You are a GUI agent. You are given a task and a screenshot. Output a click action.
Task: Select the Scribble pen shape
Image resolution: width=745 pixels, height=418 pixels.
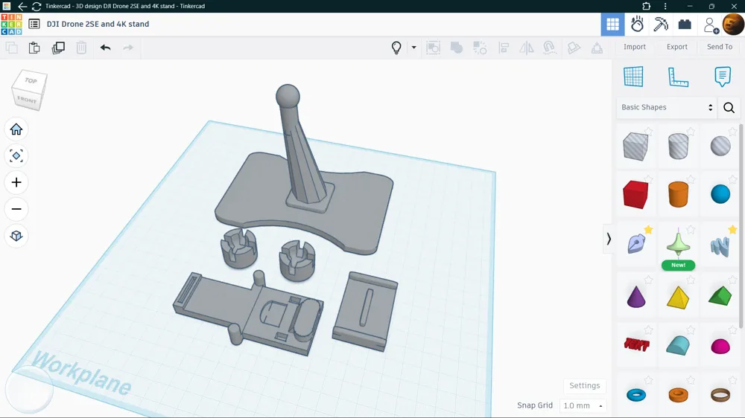pyautogui.click(x=635, y=244)
